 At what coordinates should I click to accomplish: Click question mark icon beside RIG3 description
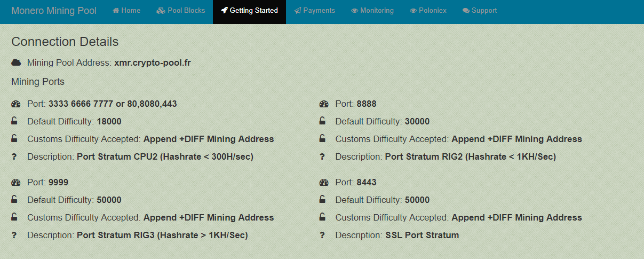(x=14, y=236)
